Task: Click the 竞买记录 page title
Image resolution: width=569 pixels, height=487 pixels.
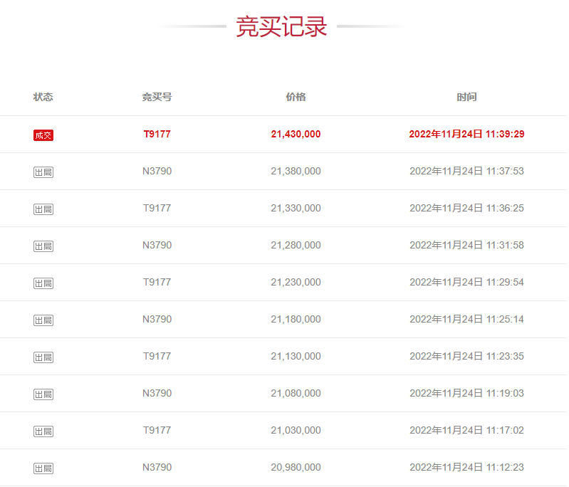Action: [281, 27]
